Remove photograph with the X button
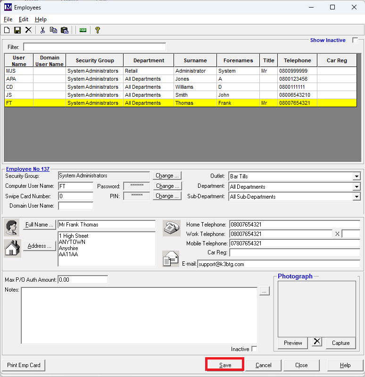The image size is (365, 377). [317, 342]
